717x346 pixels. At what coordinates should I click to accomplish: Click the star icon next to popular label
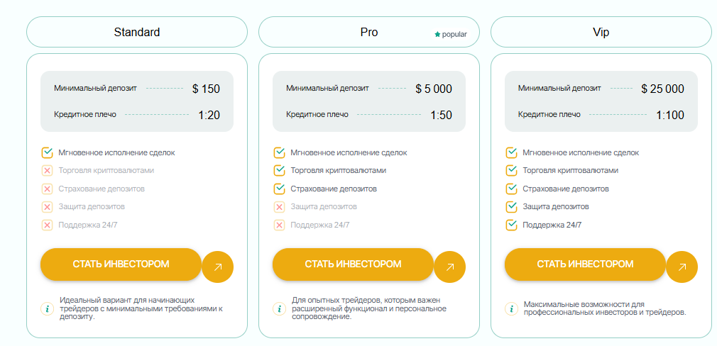[437, 34]
